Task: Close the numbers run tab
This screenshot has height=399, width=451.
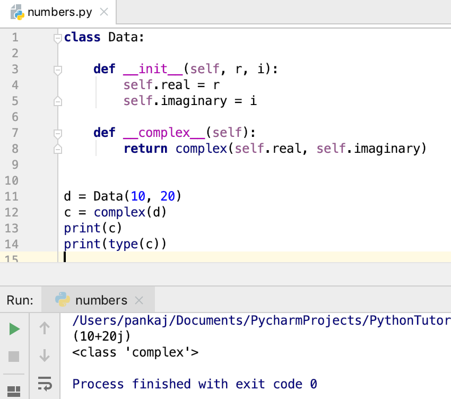Action: pos(139,301)
